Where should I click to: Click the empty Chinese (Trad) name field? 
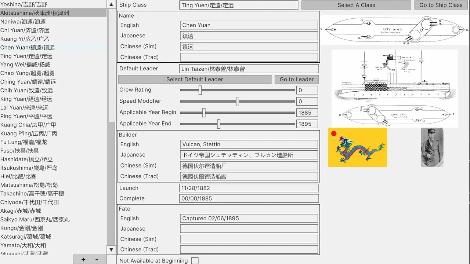pyautogui.click(x=249, y=57)
